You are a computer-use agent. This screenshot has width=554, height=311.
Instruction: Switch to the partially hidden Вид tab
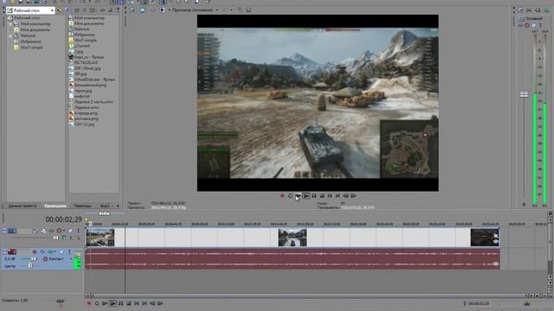coord(104,206)
